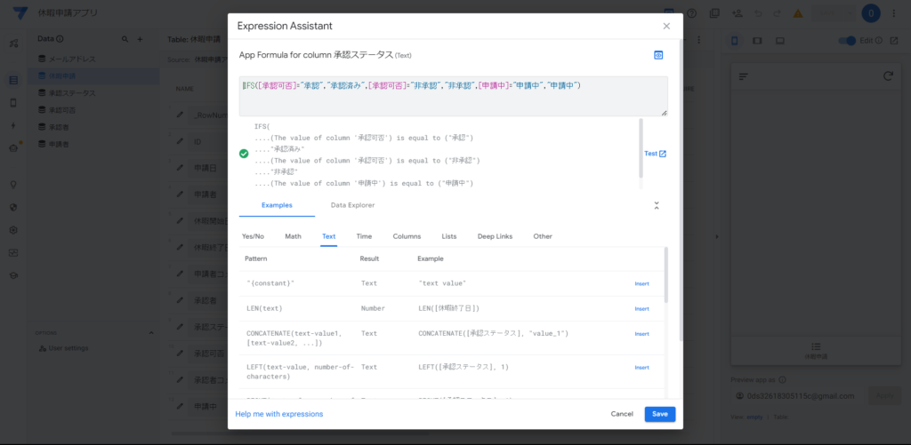Close the Expression Assistant dialog

click(x=666, y=26)
